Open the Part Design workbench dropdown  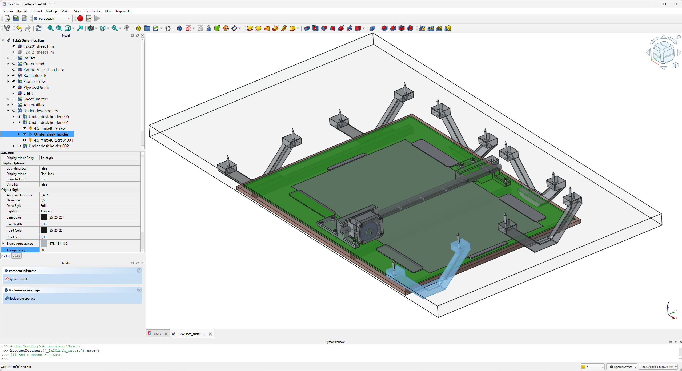click(x=52, y=18)
